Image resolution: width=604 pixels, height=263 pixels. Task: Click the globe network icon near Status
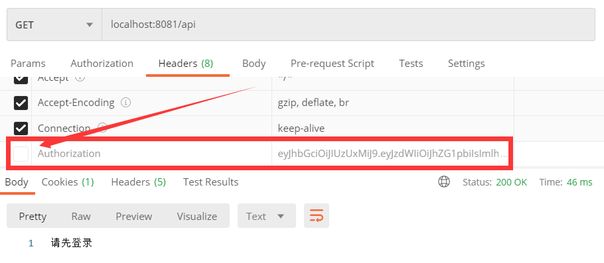tap(444, 182)
